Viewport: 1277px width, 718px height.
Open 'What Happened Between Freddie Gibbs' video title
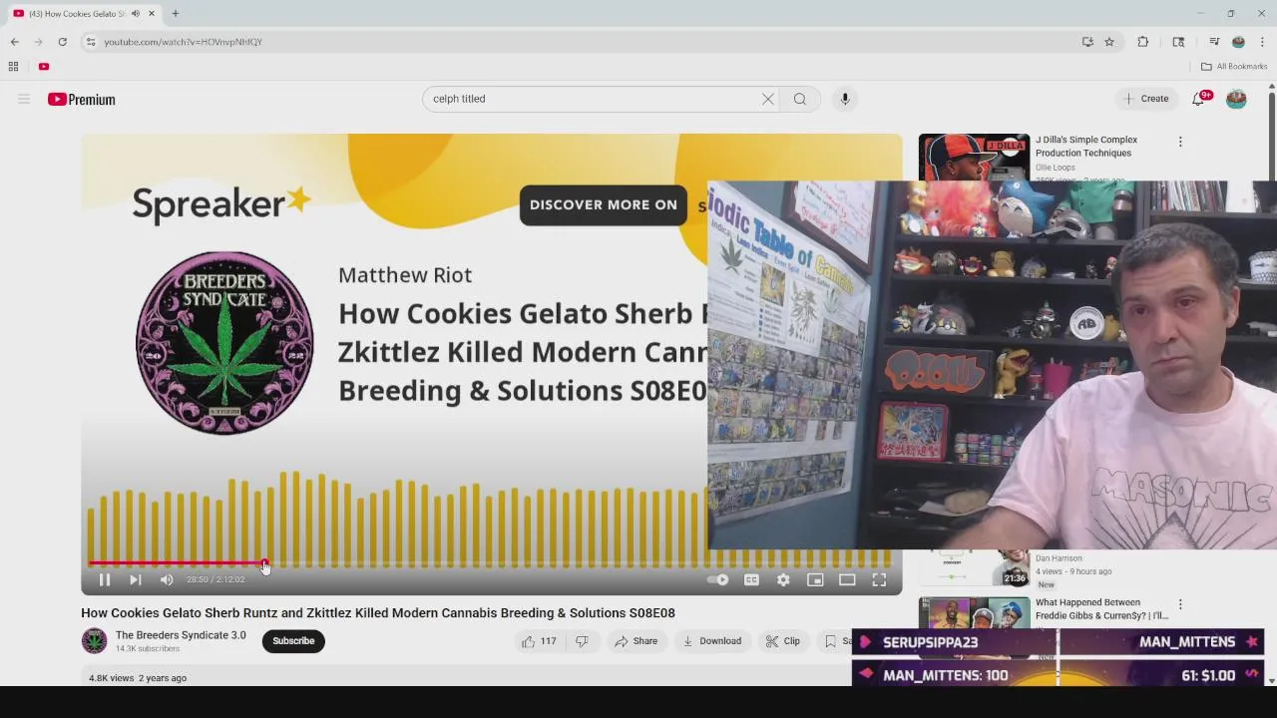coord(1101,609)
